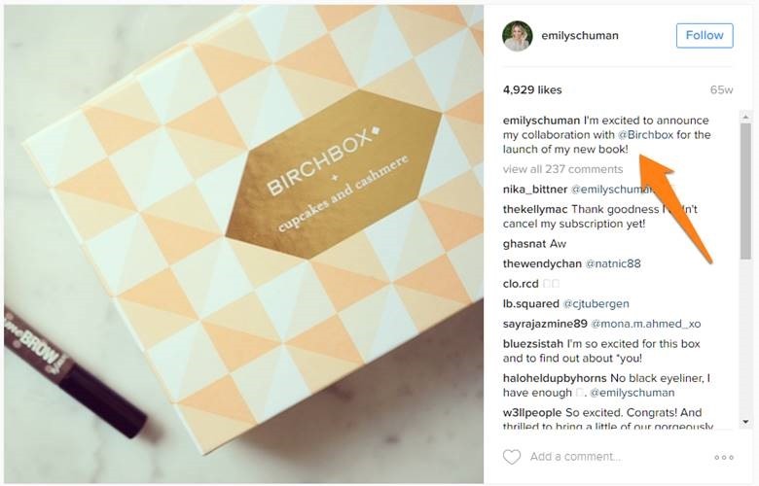The height and width of the screenshot is (486, 759).
Task: Expand view all 237 comments
Action: click(562, 169)
